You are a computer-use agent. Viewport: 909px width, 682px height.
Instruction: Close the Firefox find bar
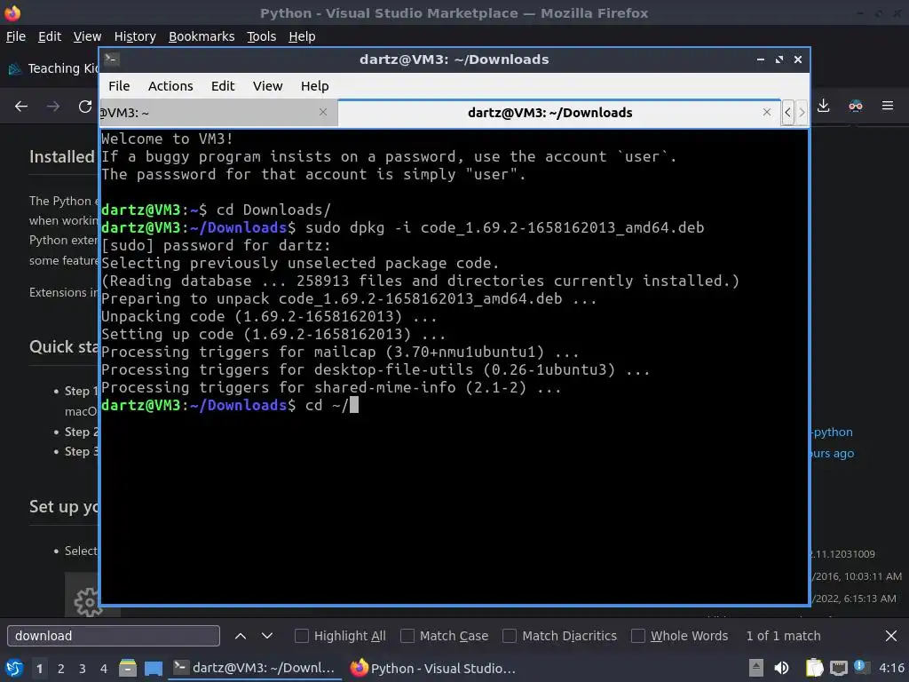coord(891,636)
